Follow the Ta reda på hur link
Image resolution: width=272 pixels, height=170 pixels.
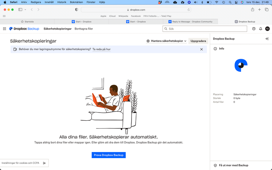point(101,49)
